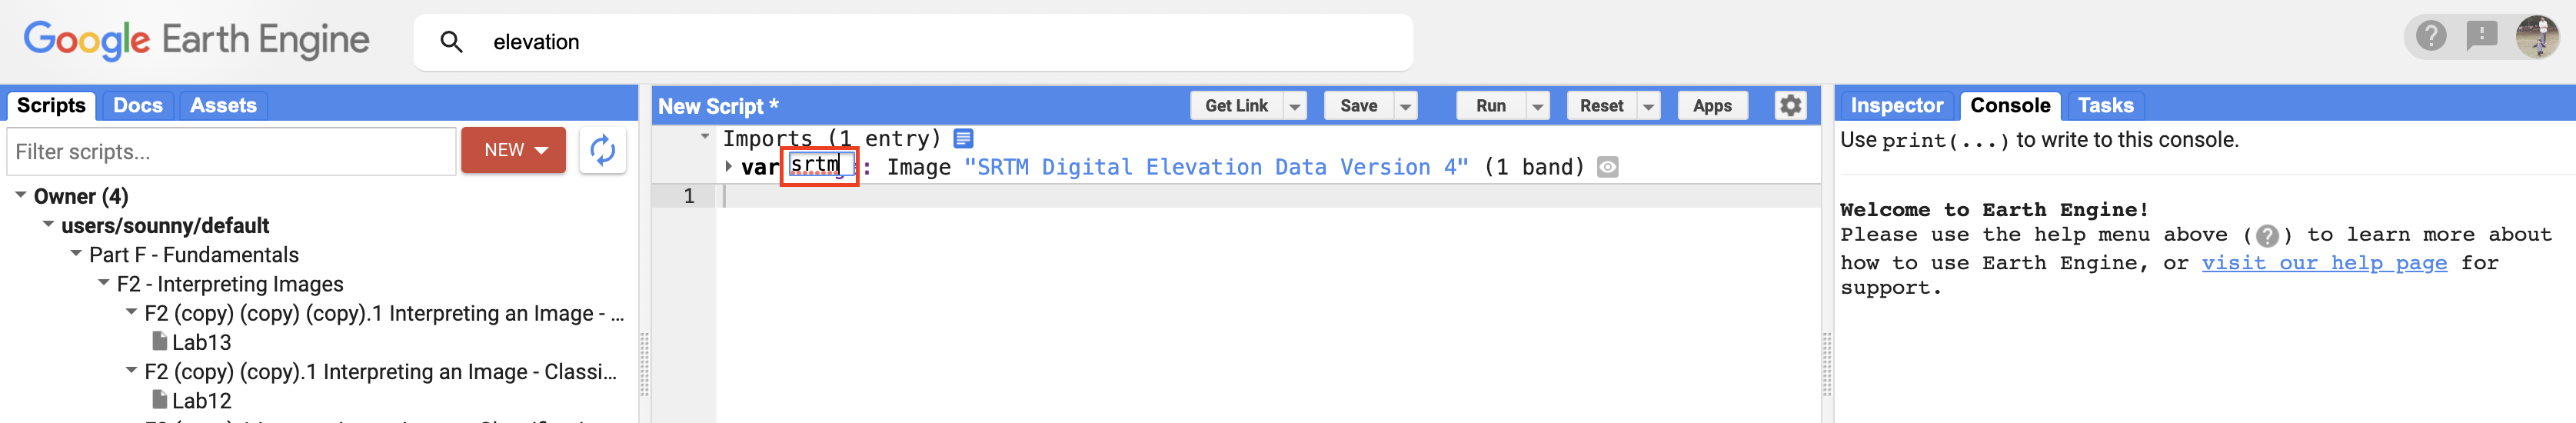Open the user account avatar
Screen dimensions: 2576x423
click(2536, 37)
